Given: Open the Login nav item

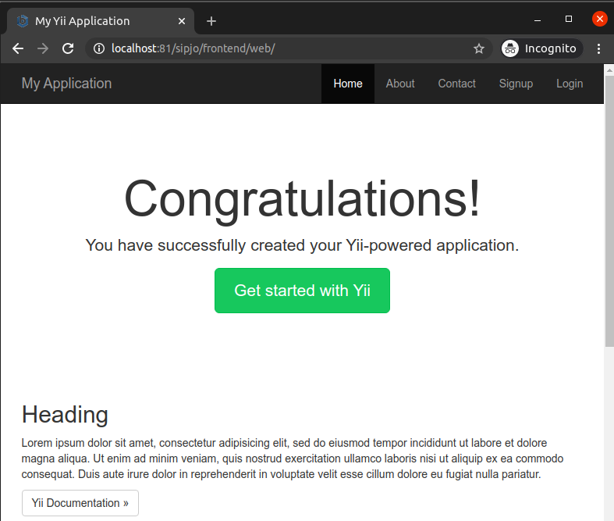Looking at the screenshot, I should click(x=570, y=84).
